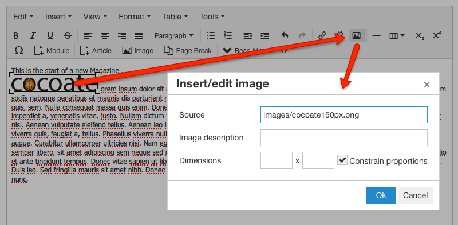Click the width dimension field

(x=277, y=160)
